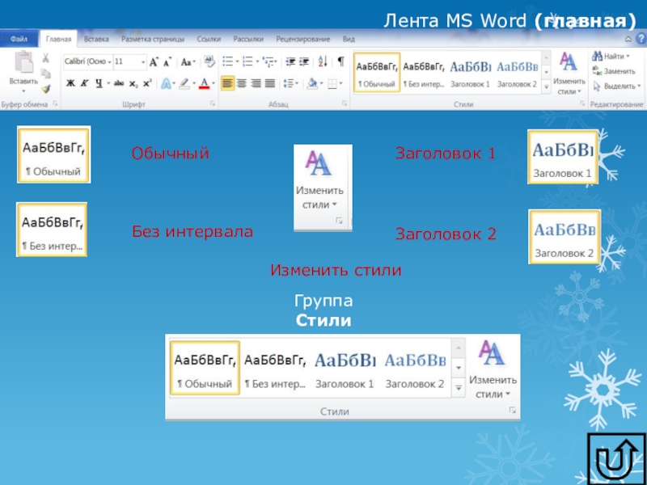Switch to the Ссылки tab
This screenshot has width=647, height=485.
[209, 39]
